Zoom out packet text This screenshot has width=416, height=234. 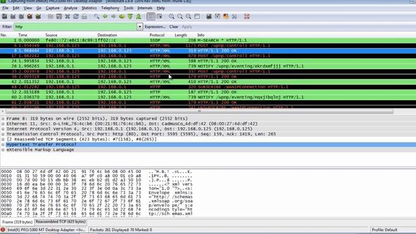[180, 16]
